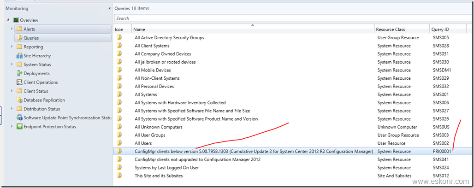The width and height of the screenshot is (474, 188).
Task: Expand the Distribution Status tree node
Action: click(12, 109)
